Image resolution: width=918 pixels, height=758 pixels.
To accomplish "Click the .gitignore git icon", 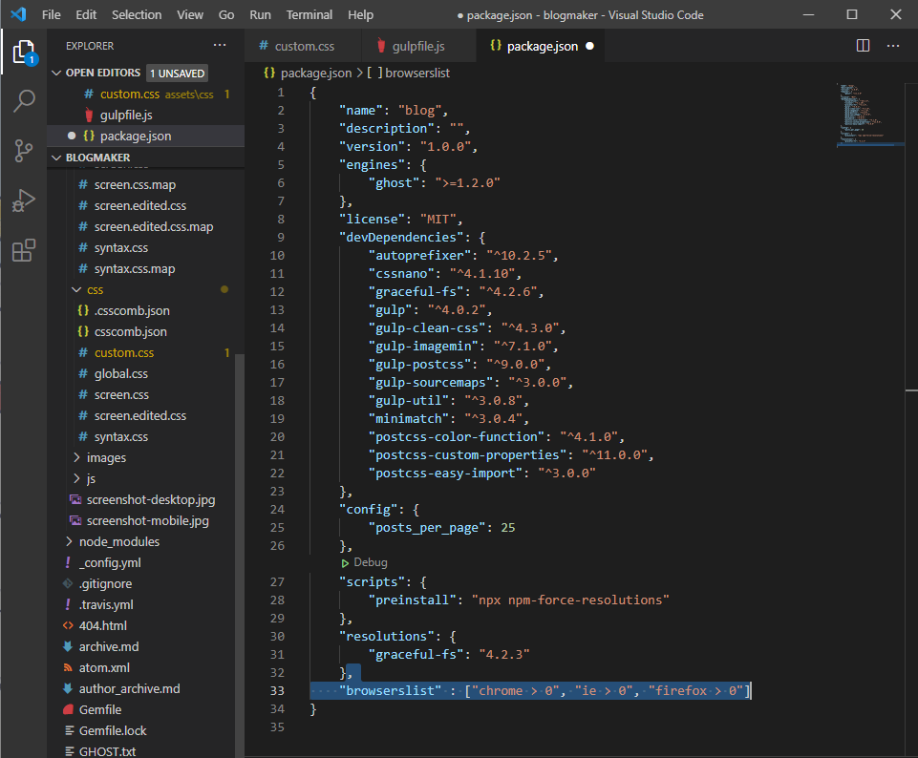I will [x=68, y=583].
